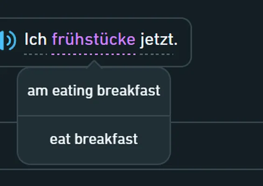Click the word "jetzt." in the sentence

[159, 40]
